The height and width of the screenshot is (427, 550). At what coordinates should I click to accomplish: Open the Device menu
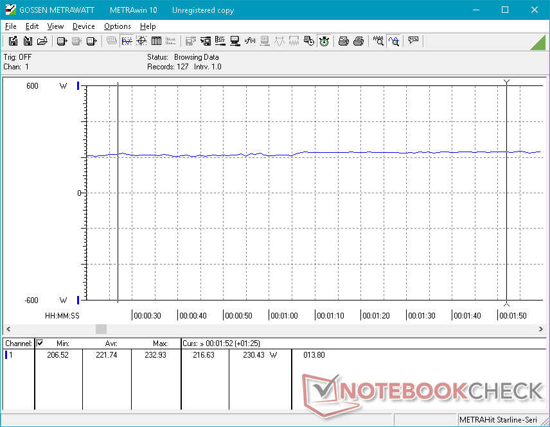[x=84, y=26]
